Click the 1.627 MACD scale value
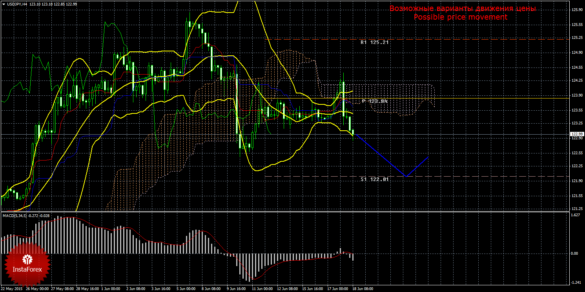The image size is (585, 292). point(576,215)
